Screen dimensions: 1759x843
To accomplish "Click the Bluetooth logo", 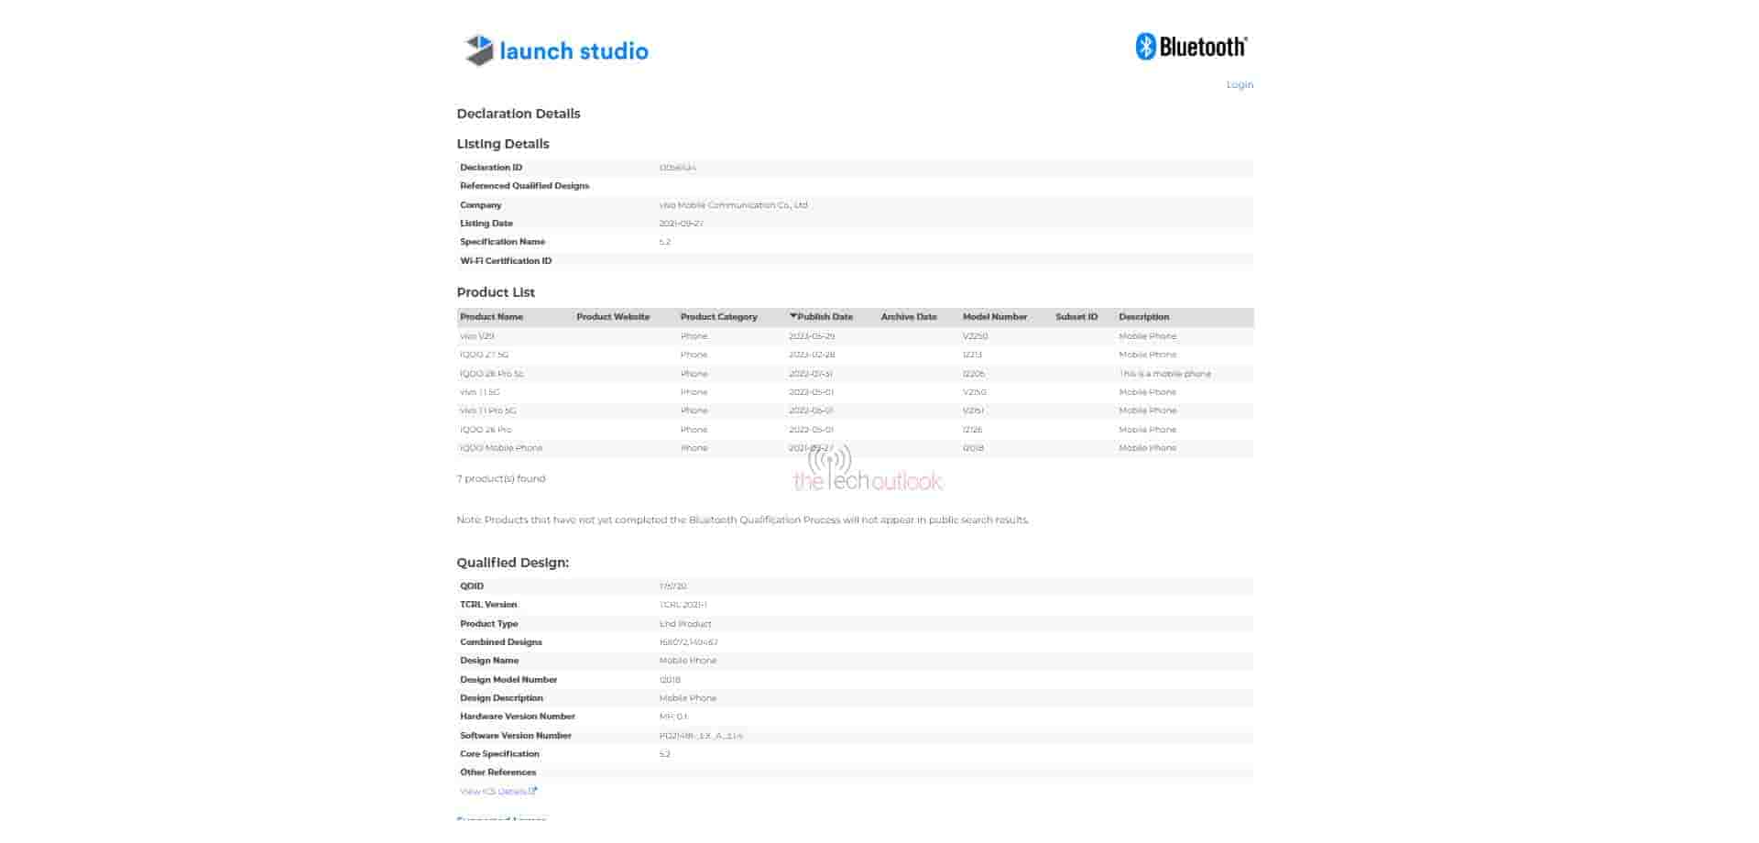I will pyautogui.click(x=1190, y=47).
